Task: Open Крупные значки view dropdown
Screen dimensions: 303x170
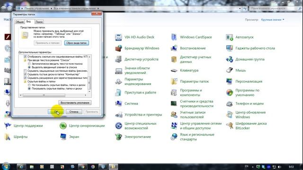Action: click(273, 20)
